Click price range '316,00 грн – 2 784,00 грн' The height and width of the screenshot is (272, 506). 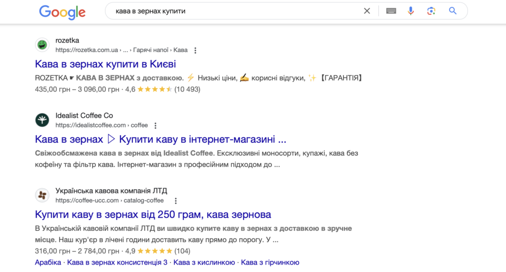point(77,251)
